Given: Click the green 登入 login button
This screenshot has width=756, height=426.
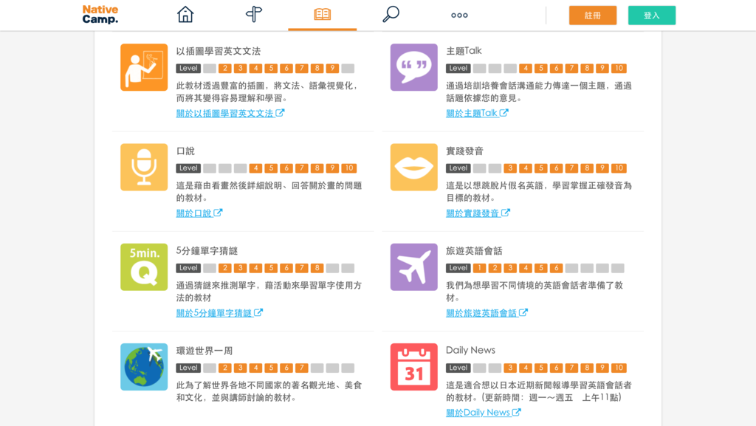Looking at the screenshot, I should (652, 16).
